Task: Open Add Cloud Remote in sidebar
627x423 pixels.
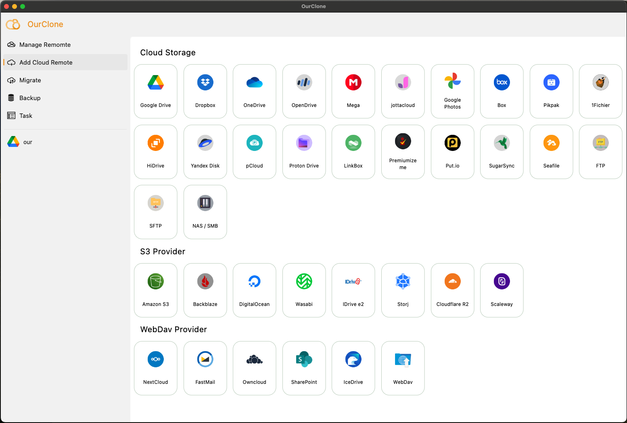Action: (65, 62)
